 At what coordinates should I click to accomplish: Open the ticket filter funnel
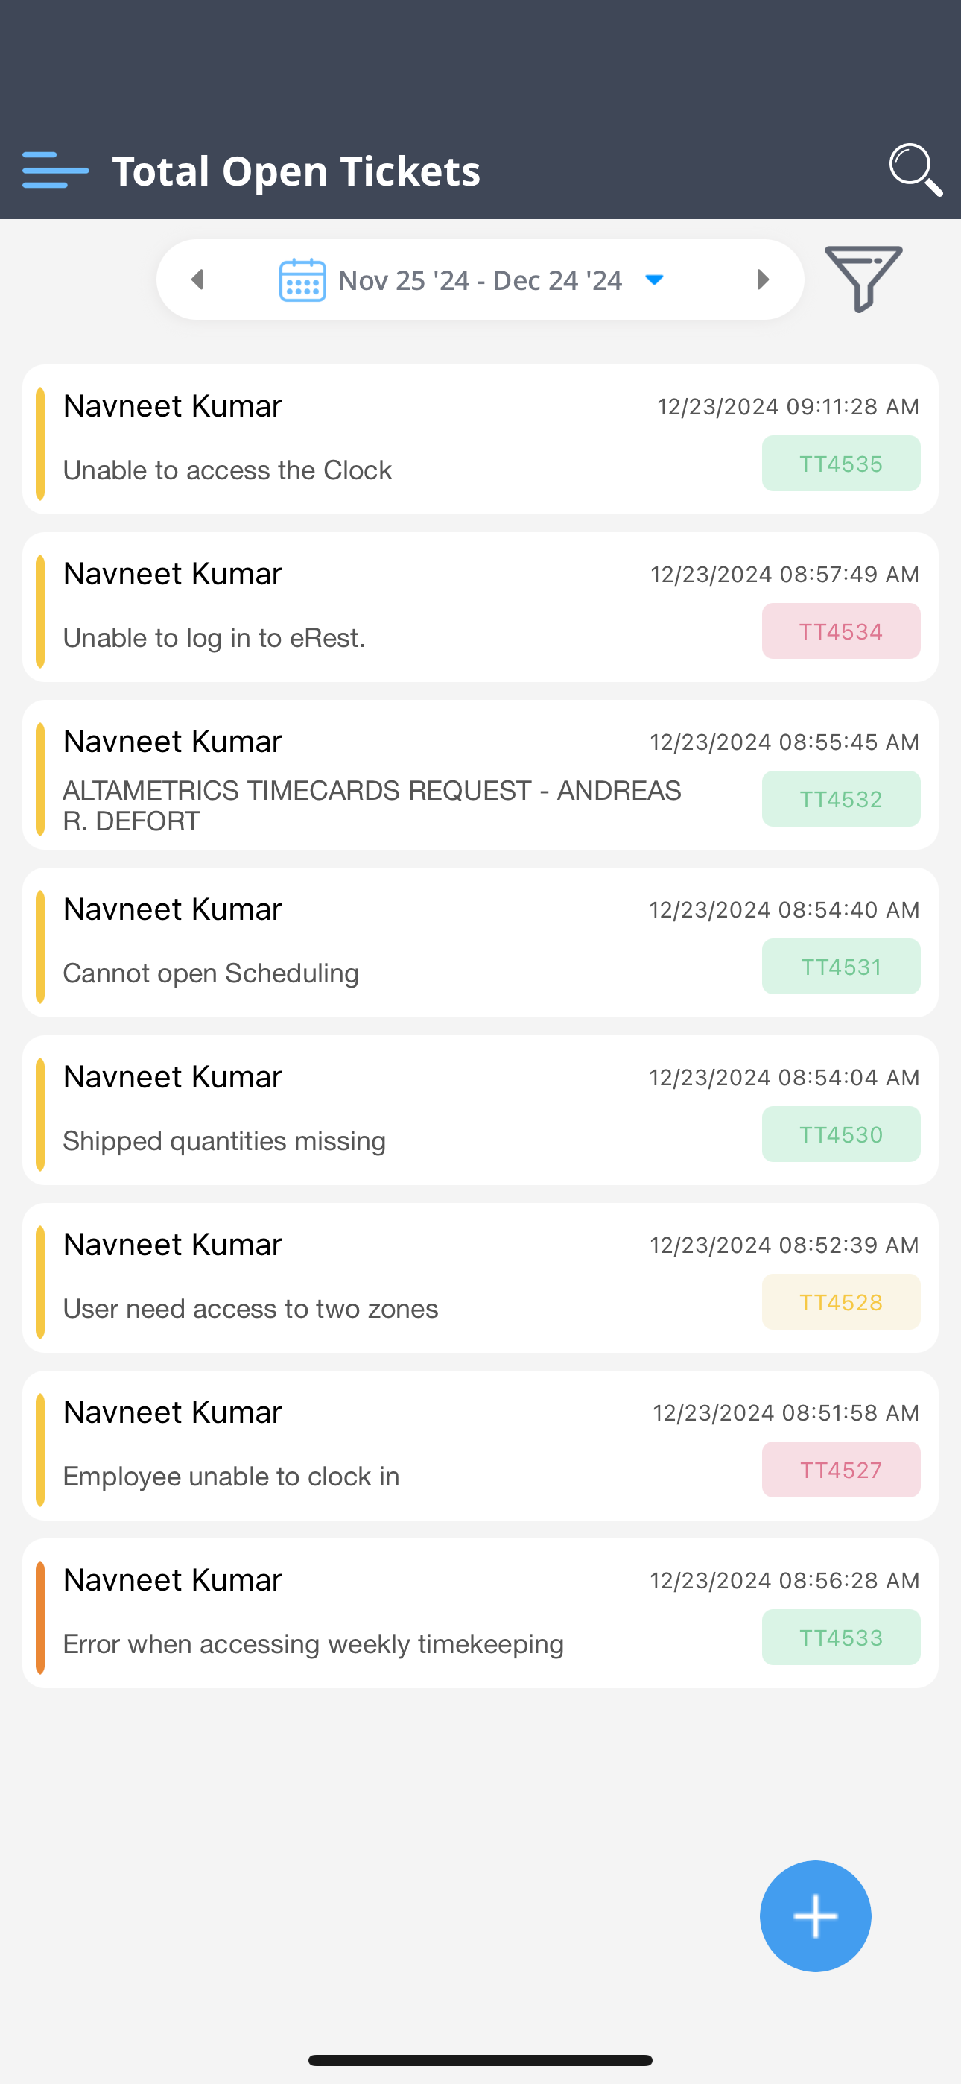(863, 278)
